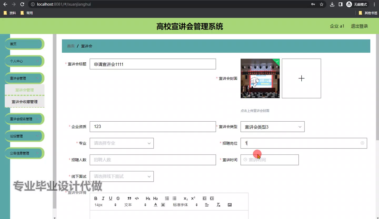Clear text formatting in editor

[x=218, y=205]
